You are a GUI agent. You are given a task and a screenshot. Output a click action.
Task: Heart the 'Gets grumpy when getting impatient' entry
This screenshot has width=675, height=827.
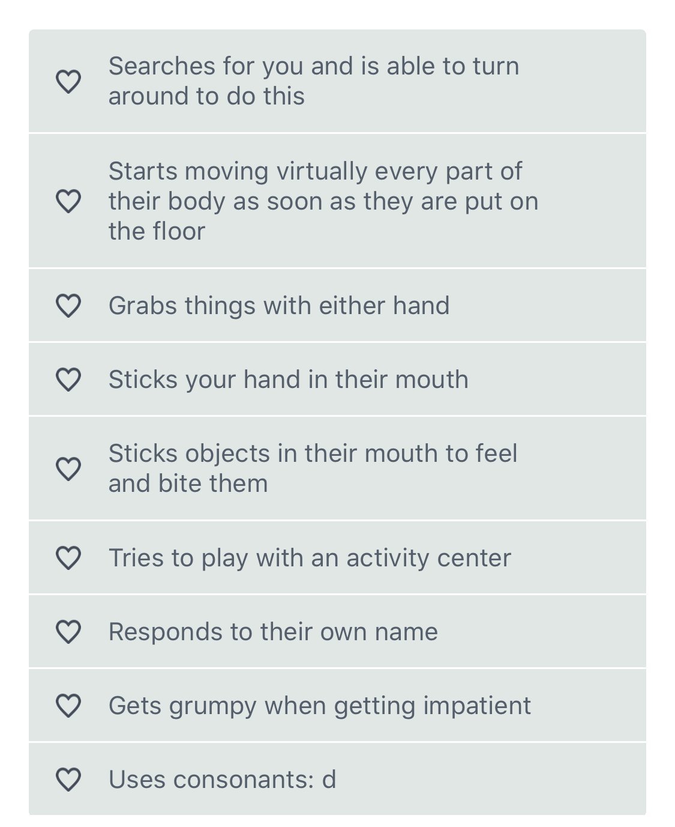tap(68, 706)
